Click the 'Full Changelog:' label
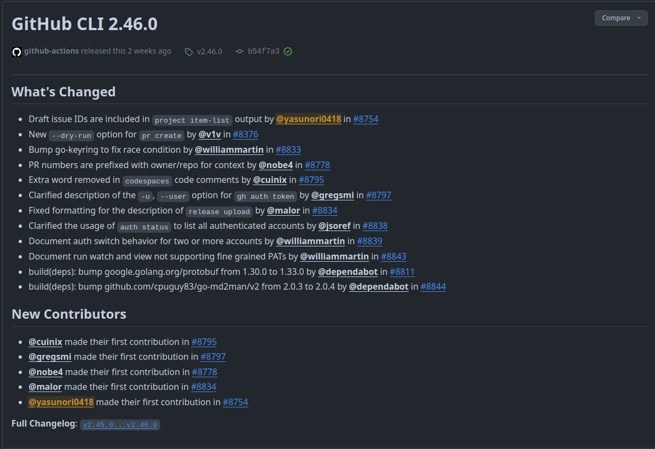 click(x=44, y=423)
